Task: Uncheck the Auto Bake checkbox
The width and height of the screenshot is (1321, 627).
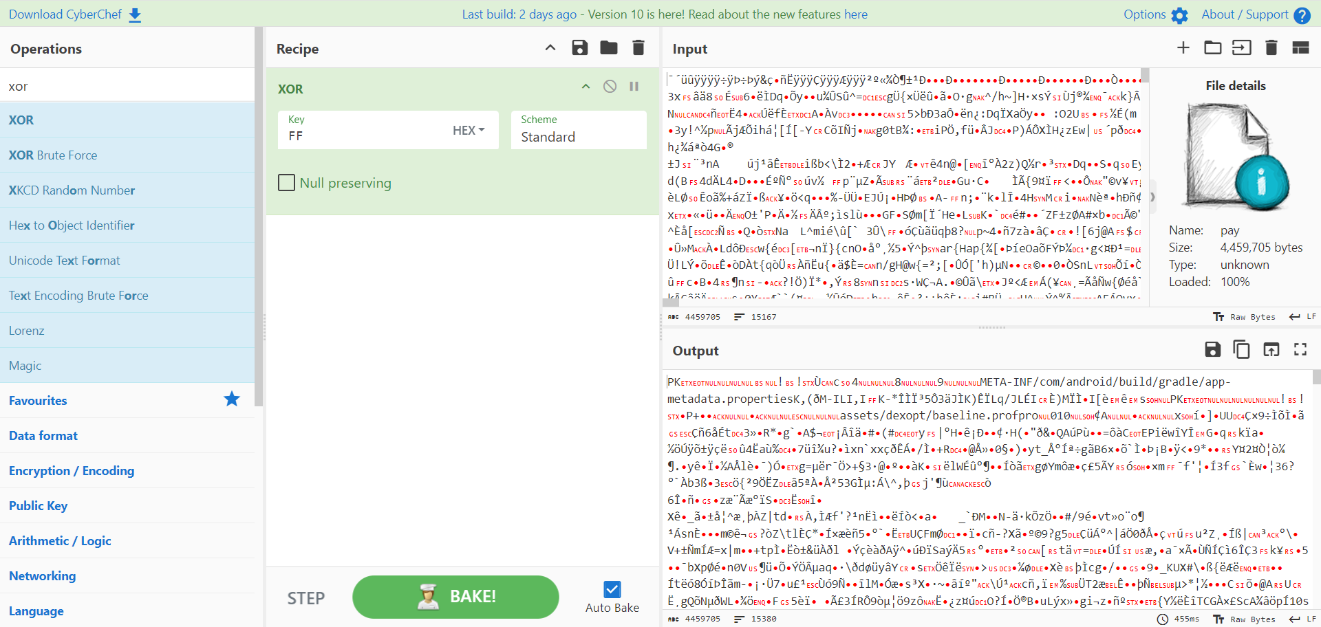Action: tap(612, 589)
